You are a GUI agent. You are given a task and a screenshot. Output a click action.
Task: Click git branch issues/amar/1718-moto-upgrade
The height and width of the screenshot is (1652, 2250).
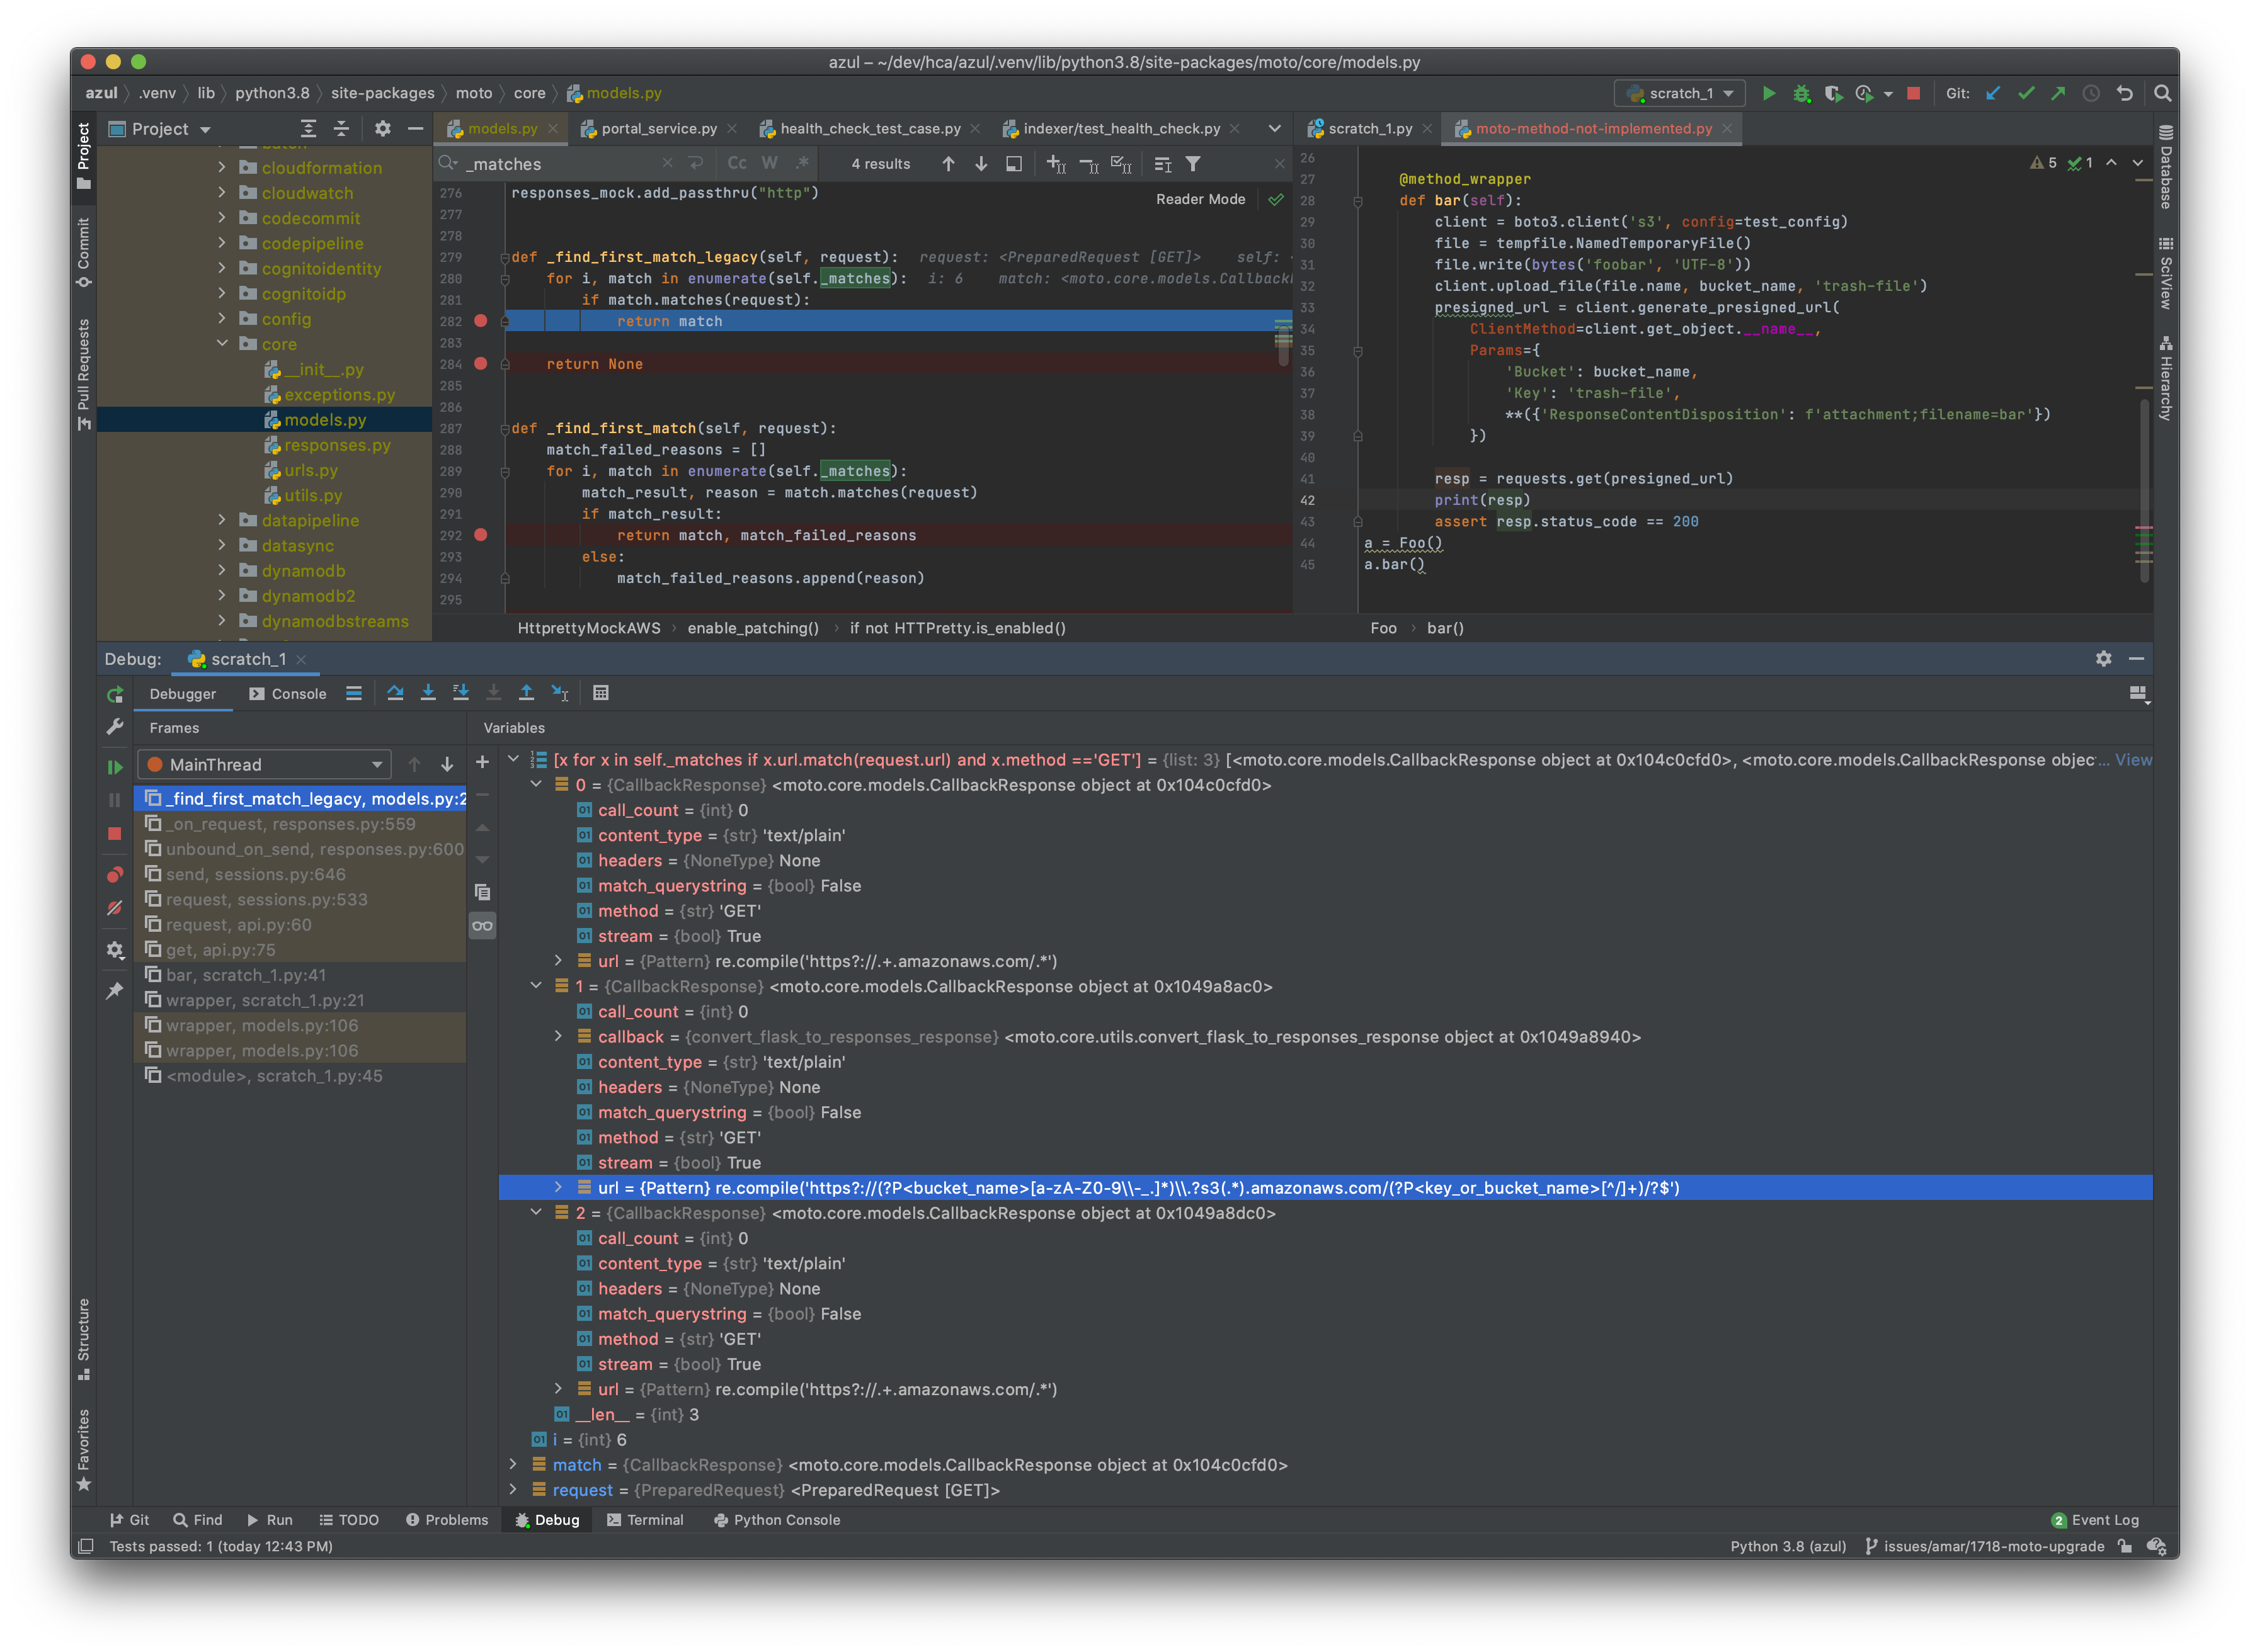(x=1984, y=1546)
